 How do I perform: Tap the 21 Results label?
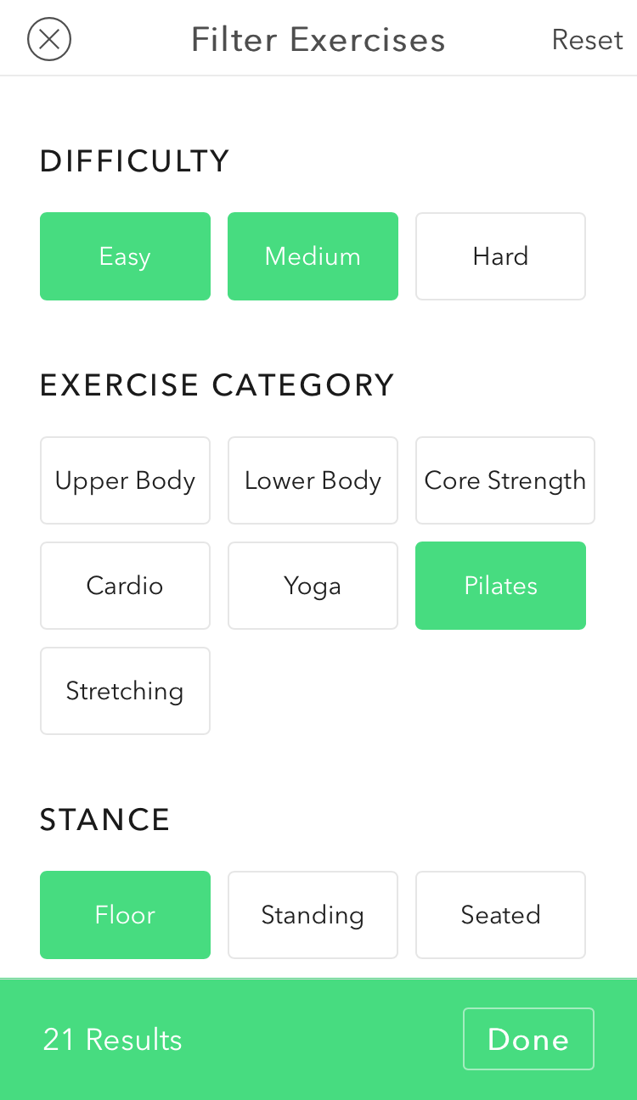[x=113, y=1040]
